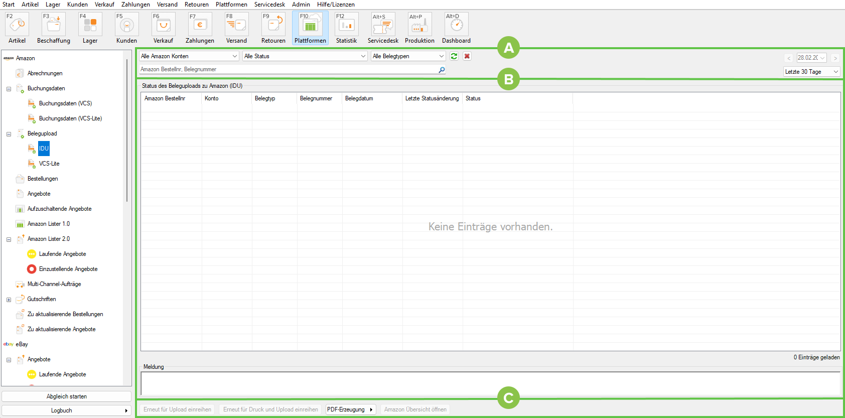Image resolution: width=845 pixels, height=418 pixels.
Task: Open the Admin menu
Action: point(301,5)
